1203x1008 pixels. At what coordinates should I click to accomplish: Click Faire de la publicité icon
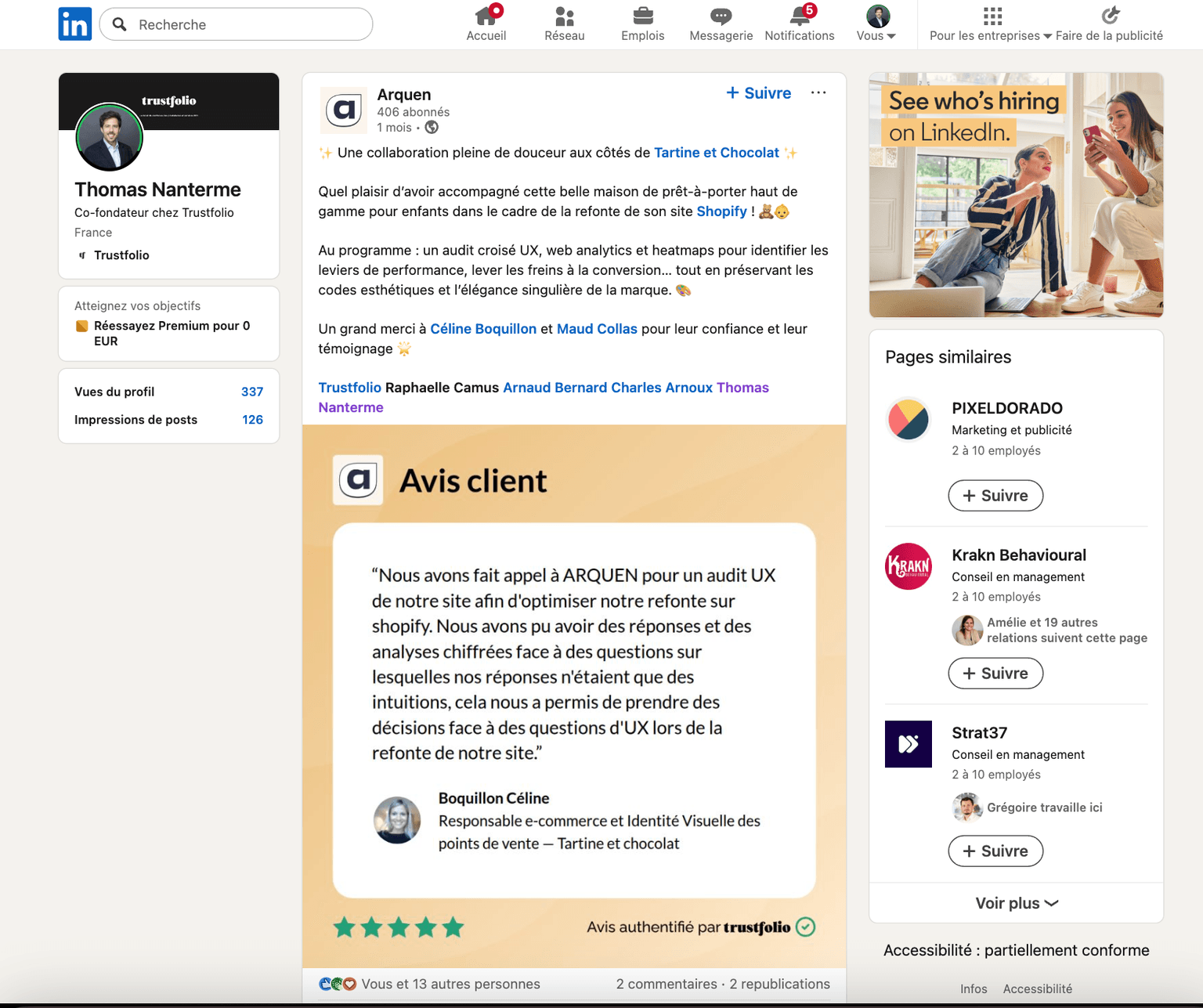click(x=1110, y=16)
